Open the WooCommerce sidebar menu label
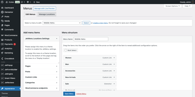The image size is (195, 97). click(11, 35)
